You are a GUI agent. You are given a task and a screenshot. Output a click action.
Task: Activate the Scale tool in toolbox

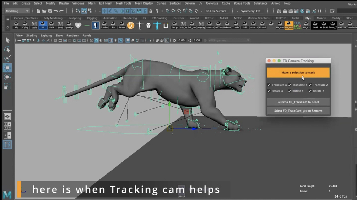click(x=7, y=86)
